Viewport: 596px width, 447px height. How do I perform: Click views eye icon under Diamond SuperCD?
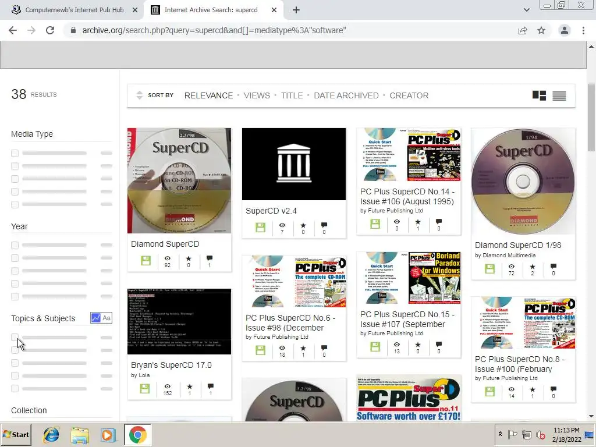point(167,258)
